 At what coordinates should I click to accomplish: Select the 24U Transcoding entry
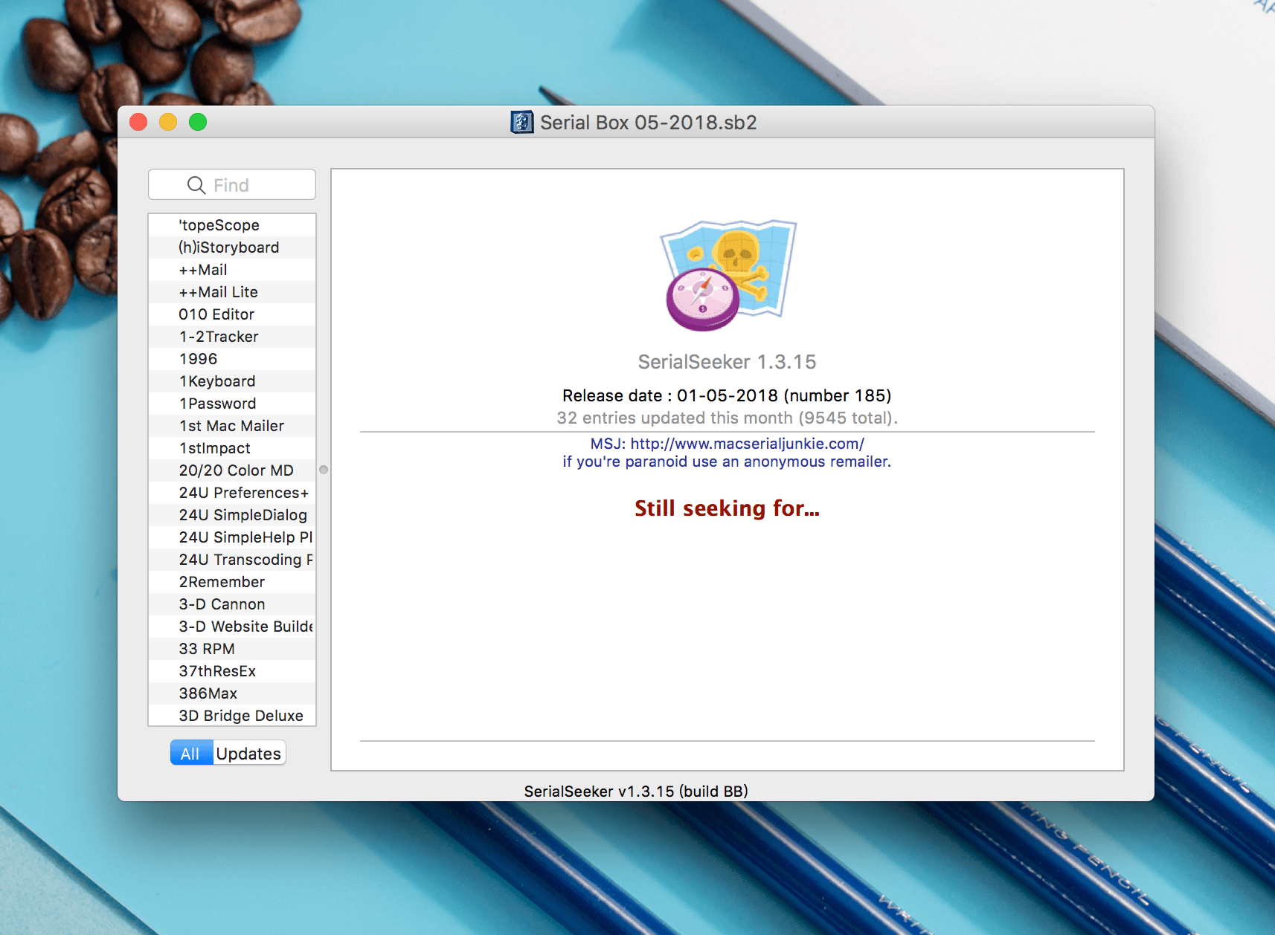coord(232,560)
